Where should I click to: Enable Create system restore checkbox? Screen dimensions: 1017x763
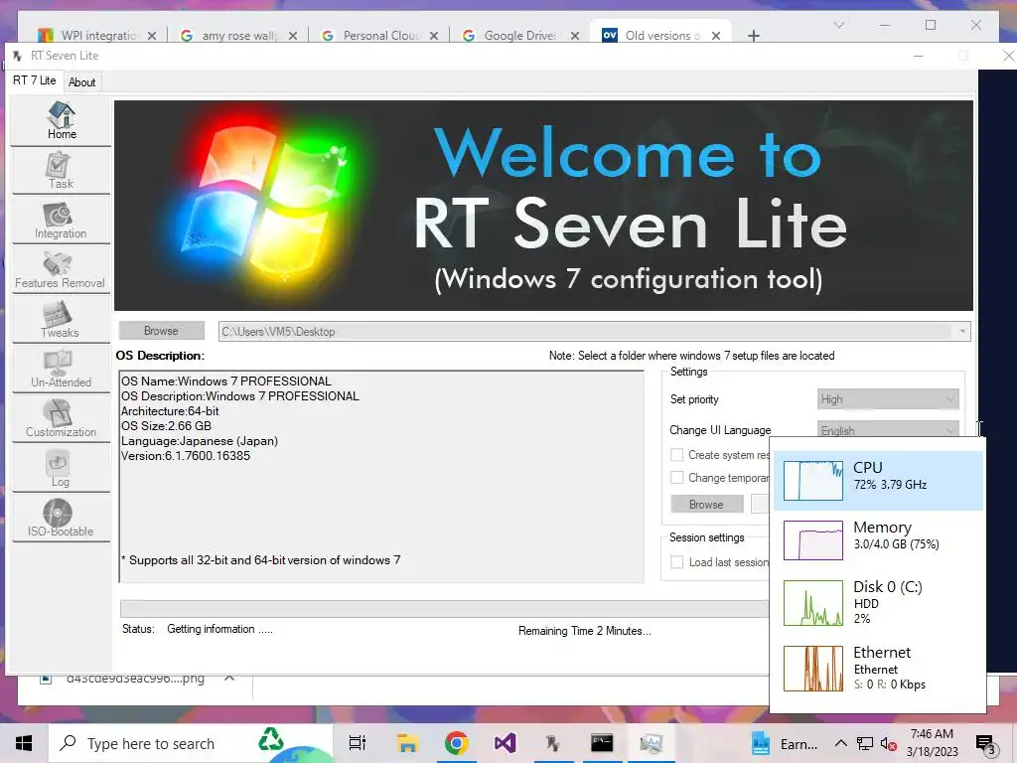(x=676, y=455)
